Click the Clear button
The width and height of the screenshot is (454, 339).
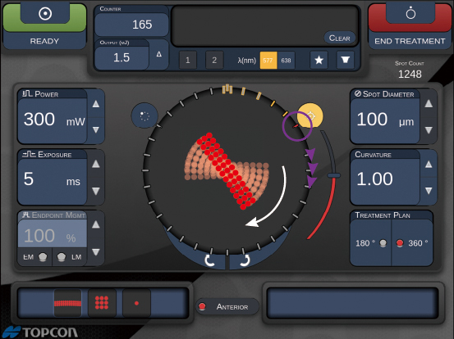(x=340, y=38)
